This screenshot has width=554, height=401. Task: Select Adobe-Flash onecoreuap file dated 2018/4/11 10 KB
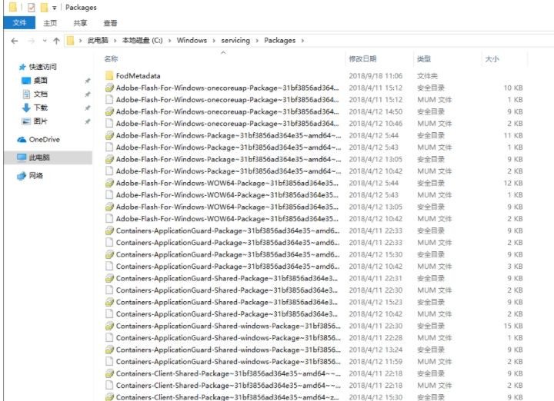(227, 88)
